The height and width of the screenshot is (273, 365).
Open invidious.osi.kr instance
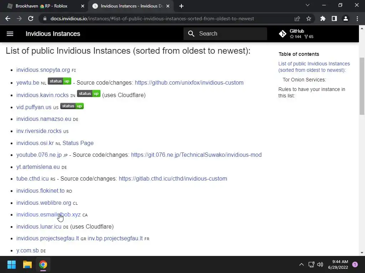[35, 143]
